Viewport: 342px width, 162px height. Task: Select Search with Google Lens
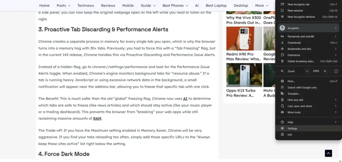[302, 87]
